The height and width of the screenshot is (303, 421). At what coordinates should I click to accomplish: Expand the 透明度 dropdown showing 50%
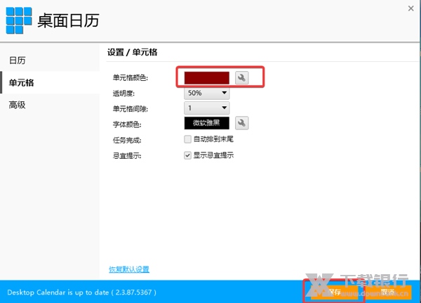(207, 93)
